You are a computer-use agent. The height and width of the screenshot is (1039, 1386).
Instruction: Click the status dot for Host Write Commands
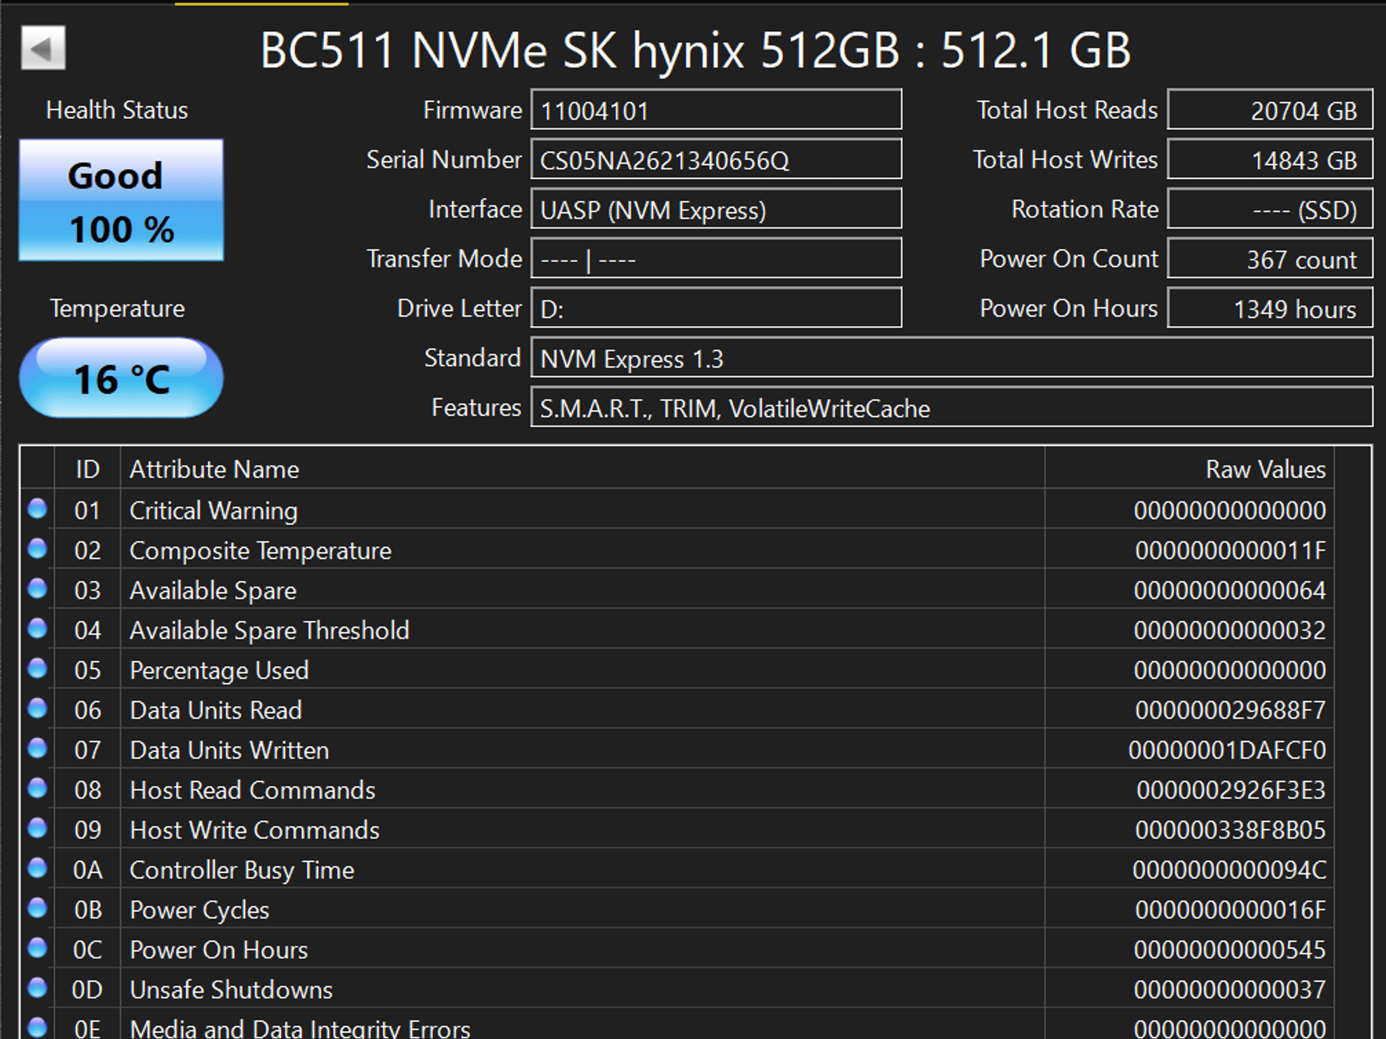coord(37,828)
